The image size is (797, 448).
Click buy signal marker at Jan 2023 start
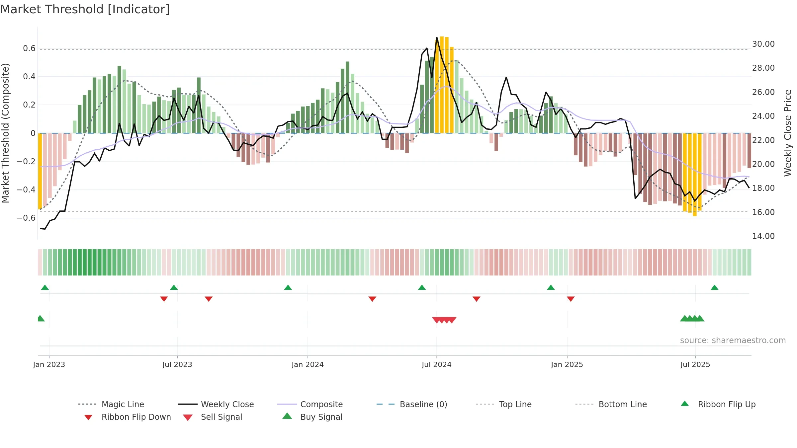(x=41, y=318)
